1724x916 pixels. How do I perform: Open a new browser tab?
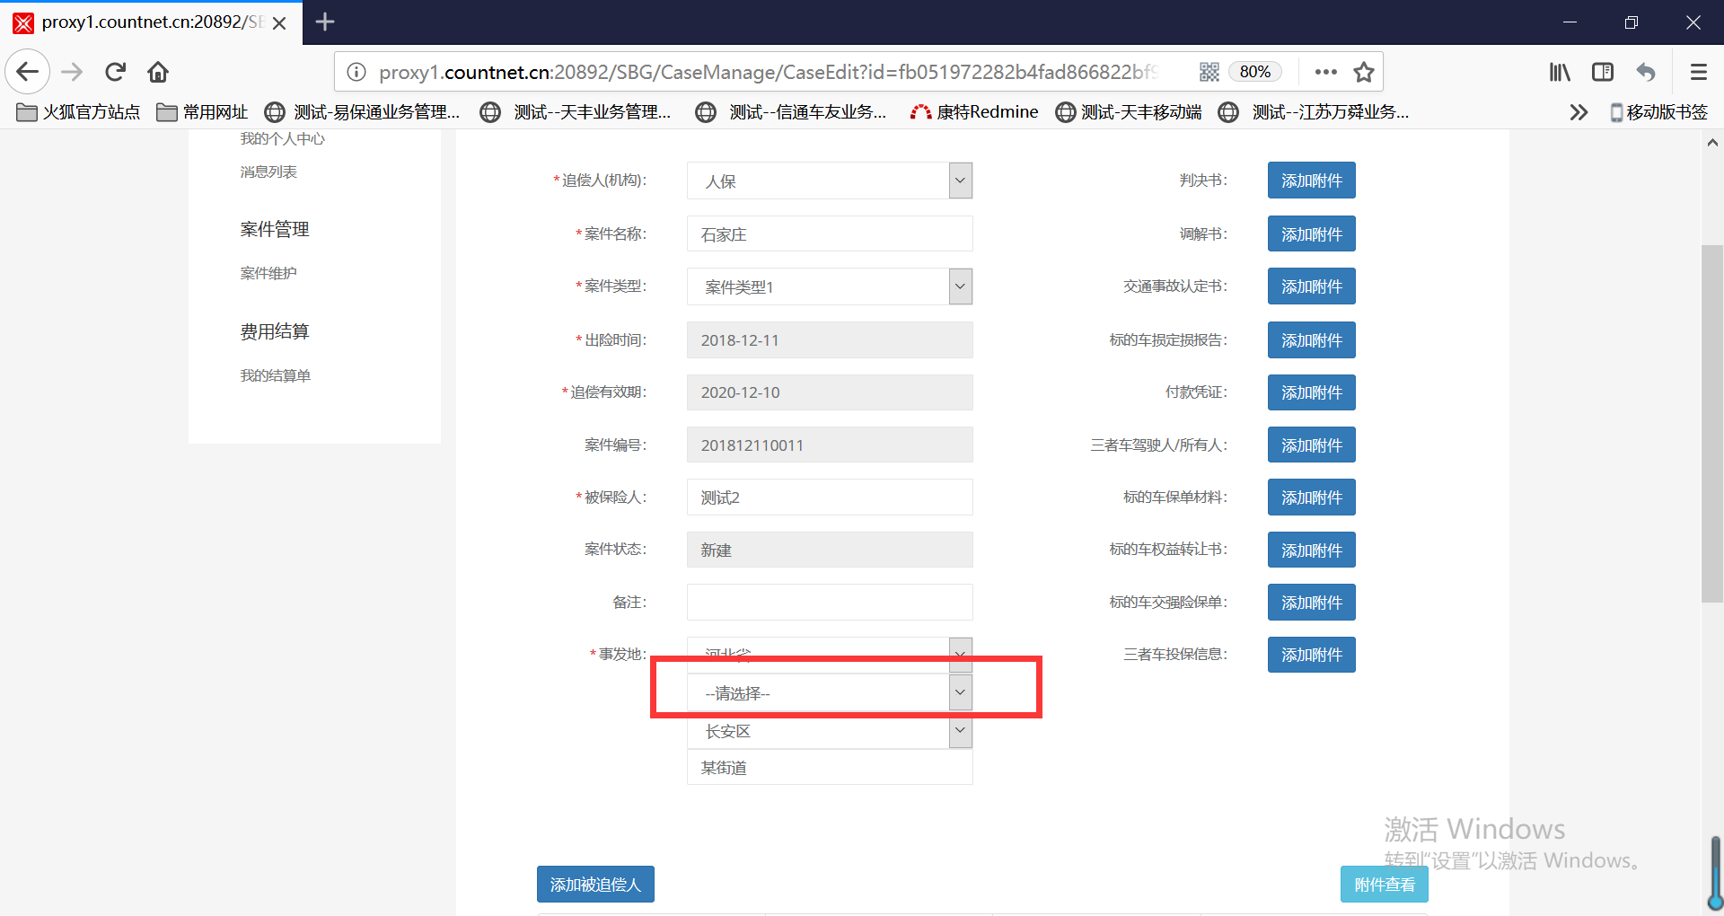pyautogui.click(x=325, y=22)
